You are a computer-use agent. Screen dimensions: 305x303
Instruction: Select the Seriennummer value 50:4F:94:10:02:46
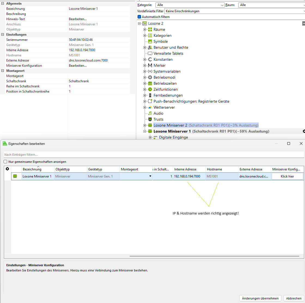81,40
